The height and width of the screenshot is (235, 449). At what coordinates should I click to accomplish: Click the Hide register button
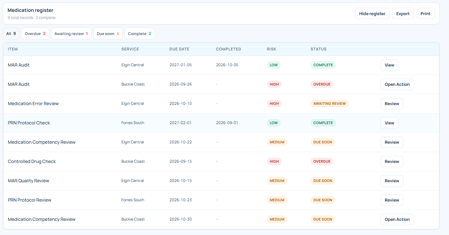pyautogui.click(x=372, y=14)
